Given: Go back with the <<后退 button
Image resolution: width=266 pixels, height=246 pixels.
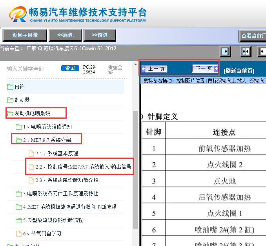Looking at the screenshot, I should coord(65,35).
